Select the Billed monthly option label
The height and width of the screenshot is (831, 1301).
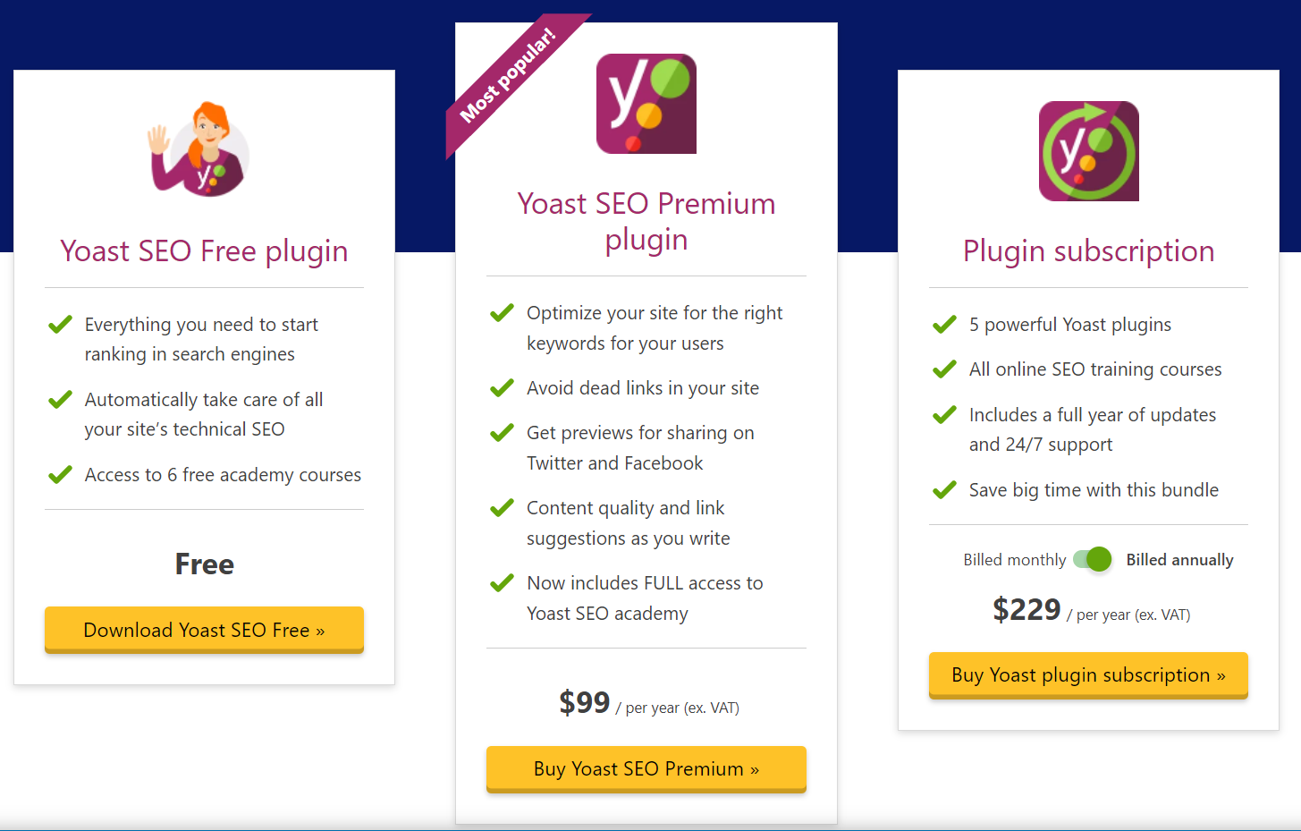pyautogui.click(x=1014, y=560)
